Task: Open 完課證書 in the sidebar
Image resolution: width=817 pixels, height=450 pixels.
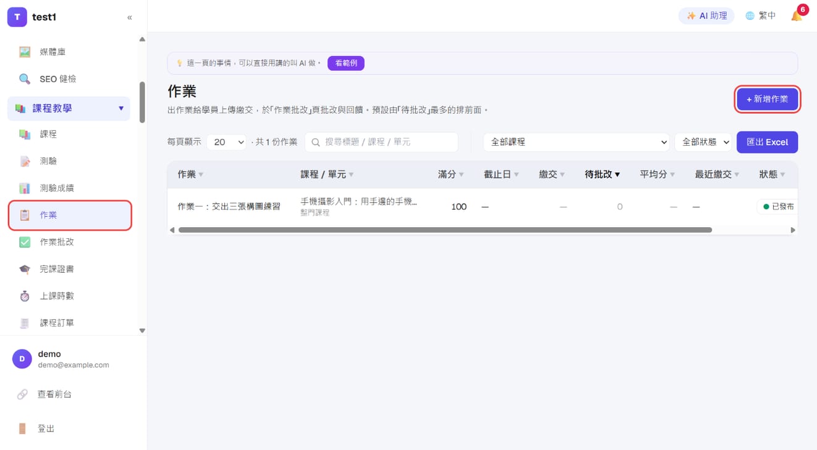Action: tap(70, 269)
